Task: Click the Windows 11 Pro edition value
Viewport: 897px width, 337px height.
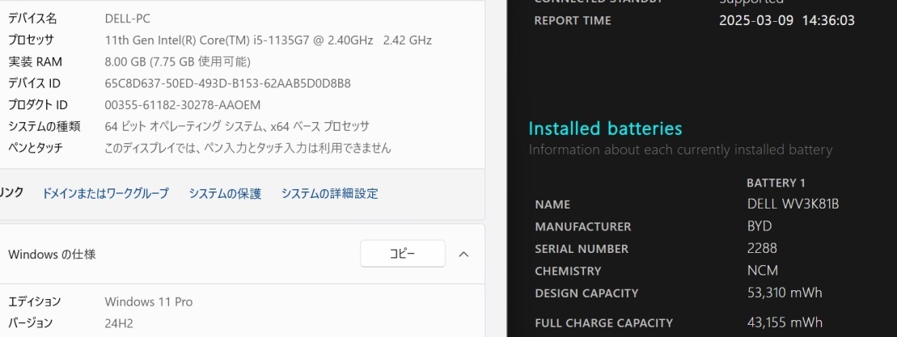Action: (x=149, y=301)
